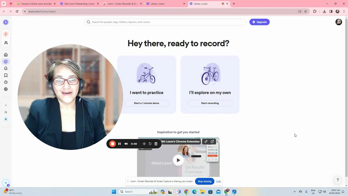Click the 'I want to practice' heading
Viewport: 348px width, 196px height.
[147, 93]
